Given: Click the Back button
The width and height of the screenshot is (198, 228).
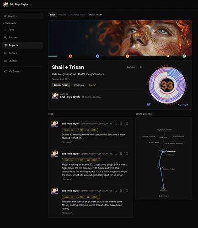Looking at the screenshot, I should (53, 15).
